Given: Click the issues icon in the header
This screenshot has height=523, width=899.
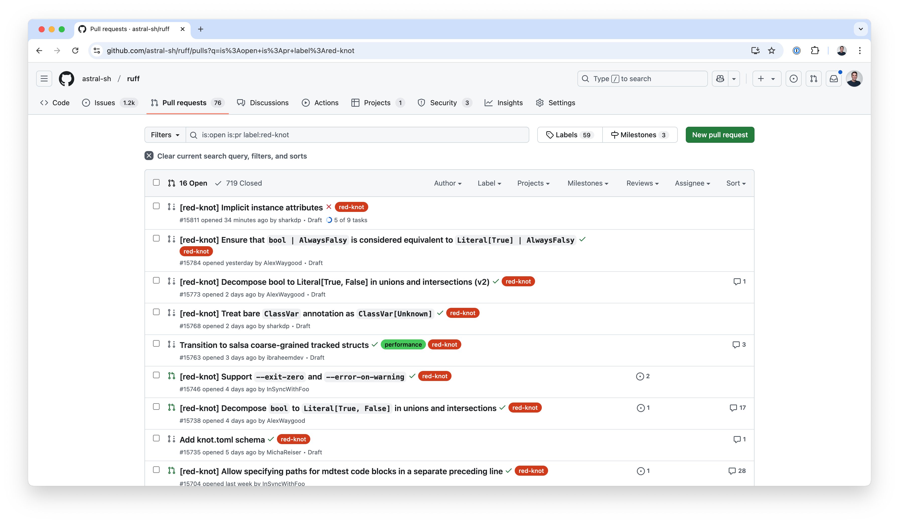Looking at the screenshot, I should point(793,79).
